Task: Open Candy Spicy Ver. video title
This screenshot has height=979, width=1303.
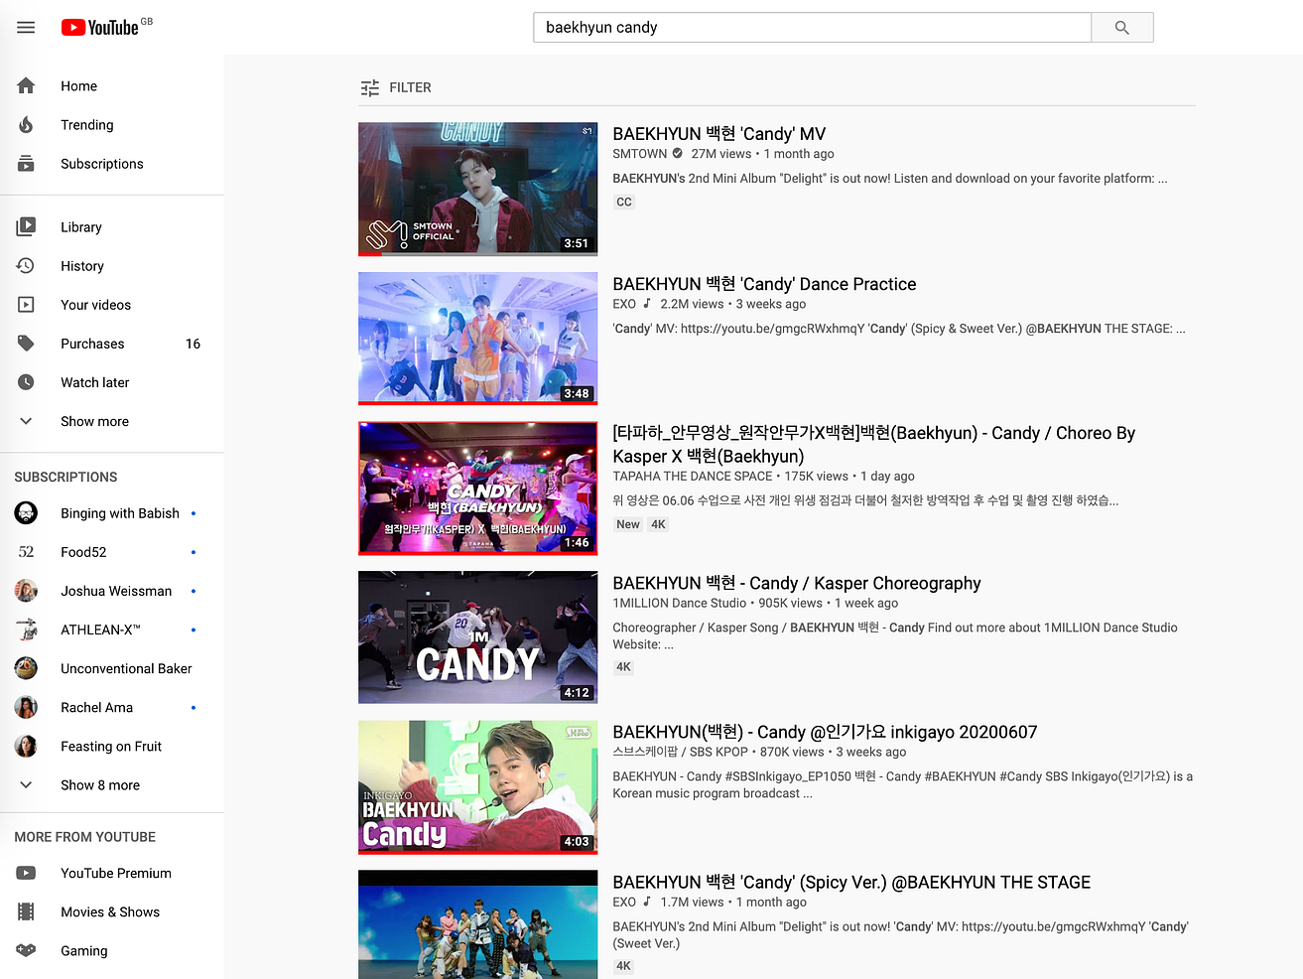Action: tap(851, 882)
